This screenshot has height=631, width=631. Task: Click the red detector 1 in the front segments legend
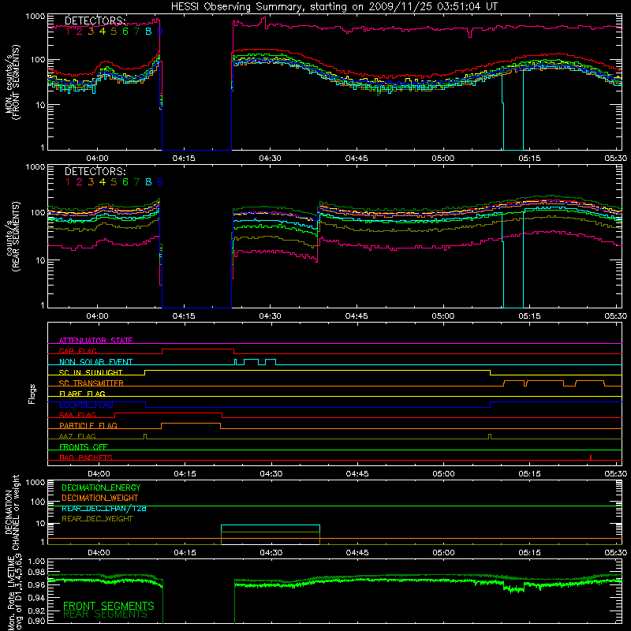[68, 31]
